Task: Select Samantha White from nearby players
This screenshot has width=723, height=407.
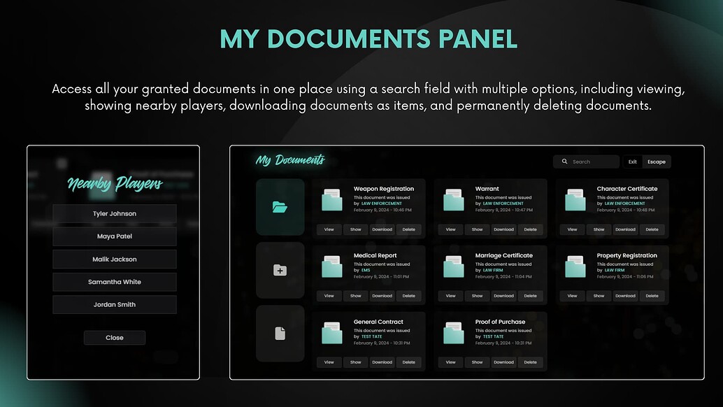Action: pos(114,281)
